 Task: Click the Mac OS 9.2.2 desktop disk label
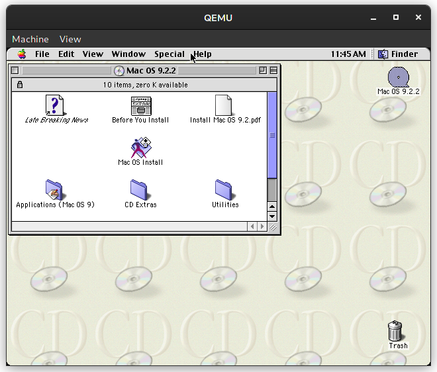pos(398,92)
